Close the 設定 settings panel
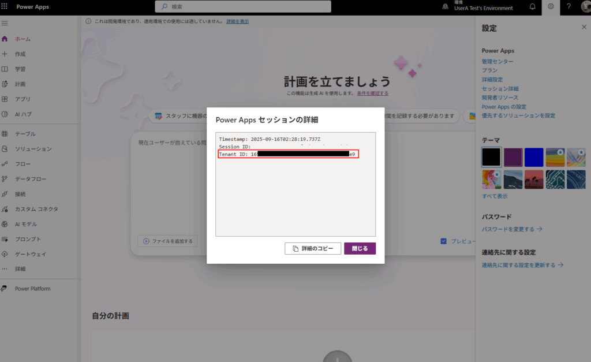The image size is (591, 362). (584, 27)
